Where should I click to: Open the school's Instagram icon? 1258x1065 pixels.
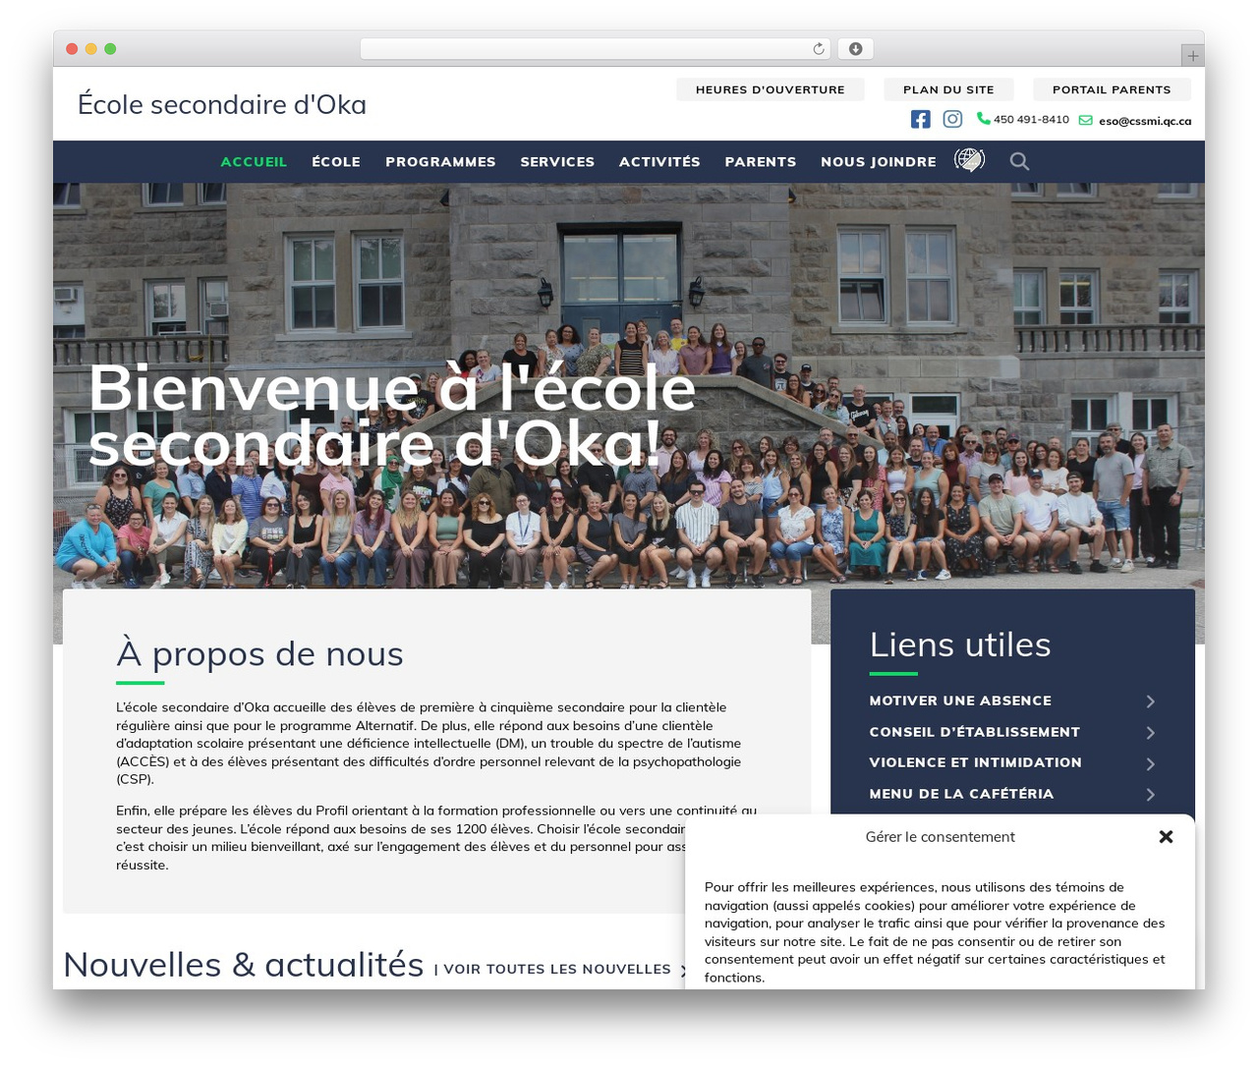point(952,119)
